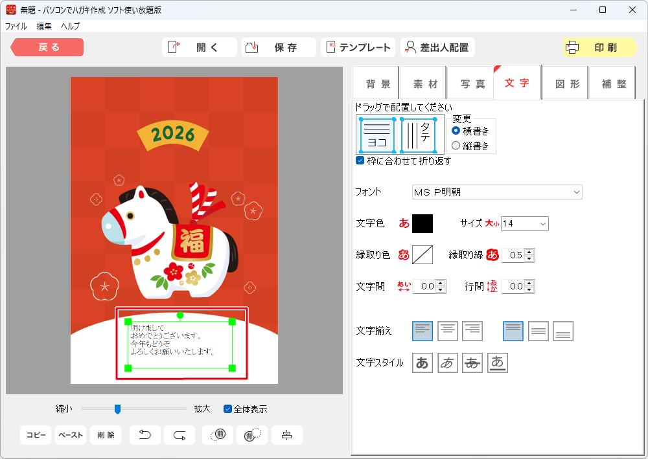Increase the 縁取り線 width stepper
648x459 pixels.
pos(530,252)
